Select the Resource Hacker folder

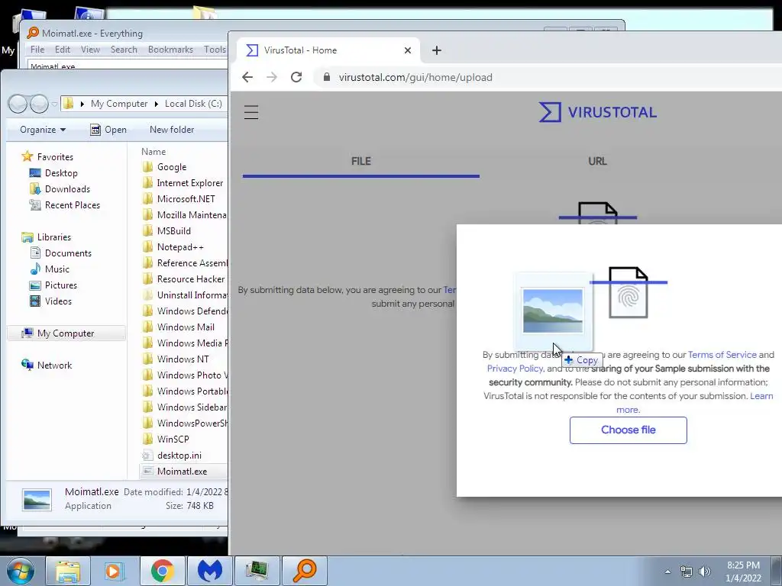[x=183, y=279]
